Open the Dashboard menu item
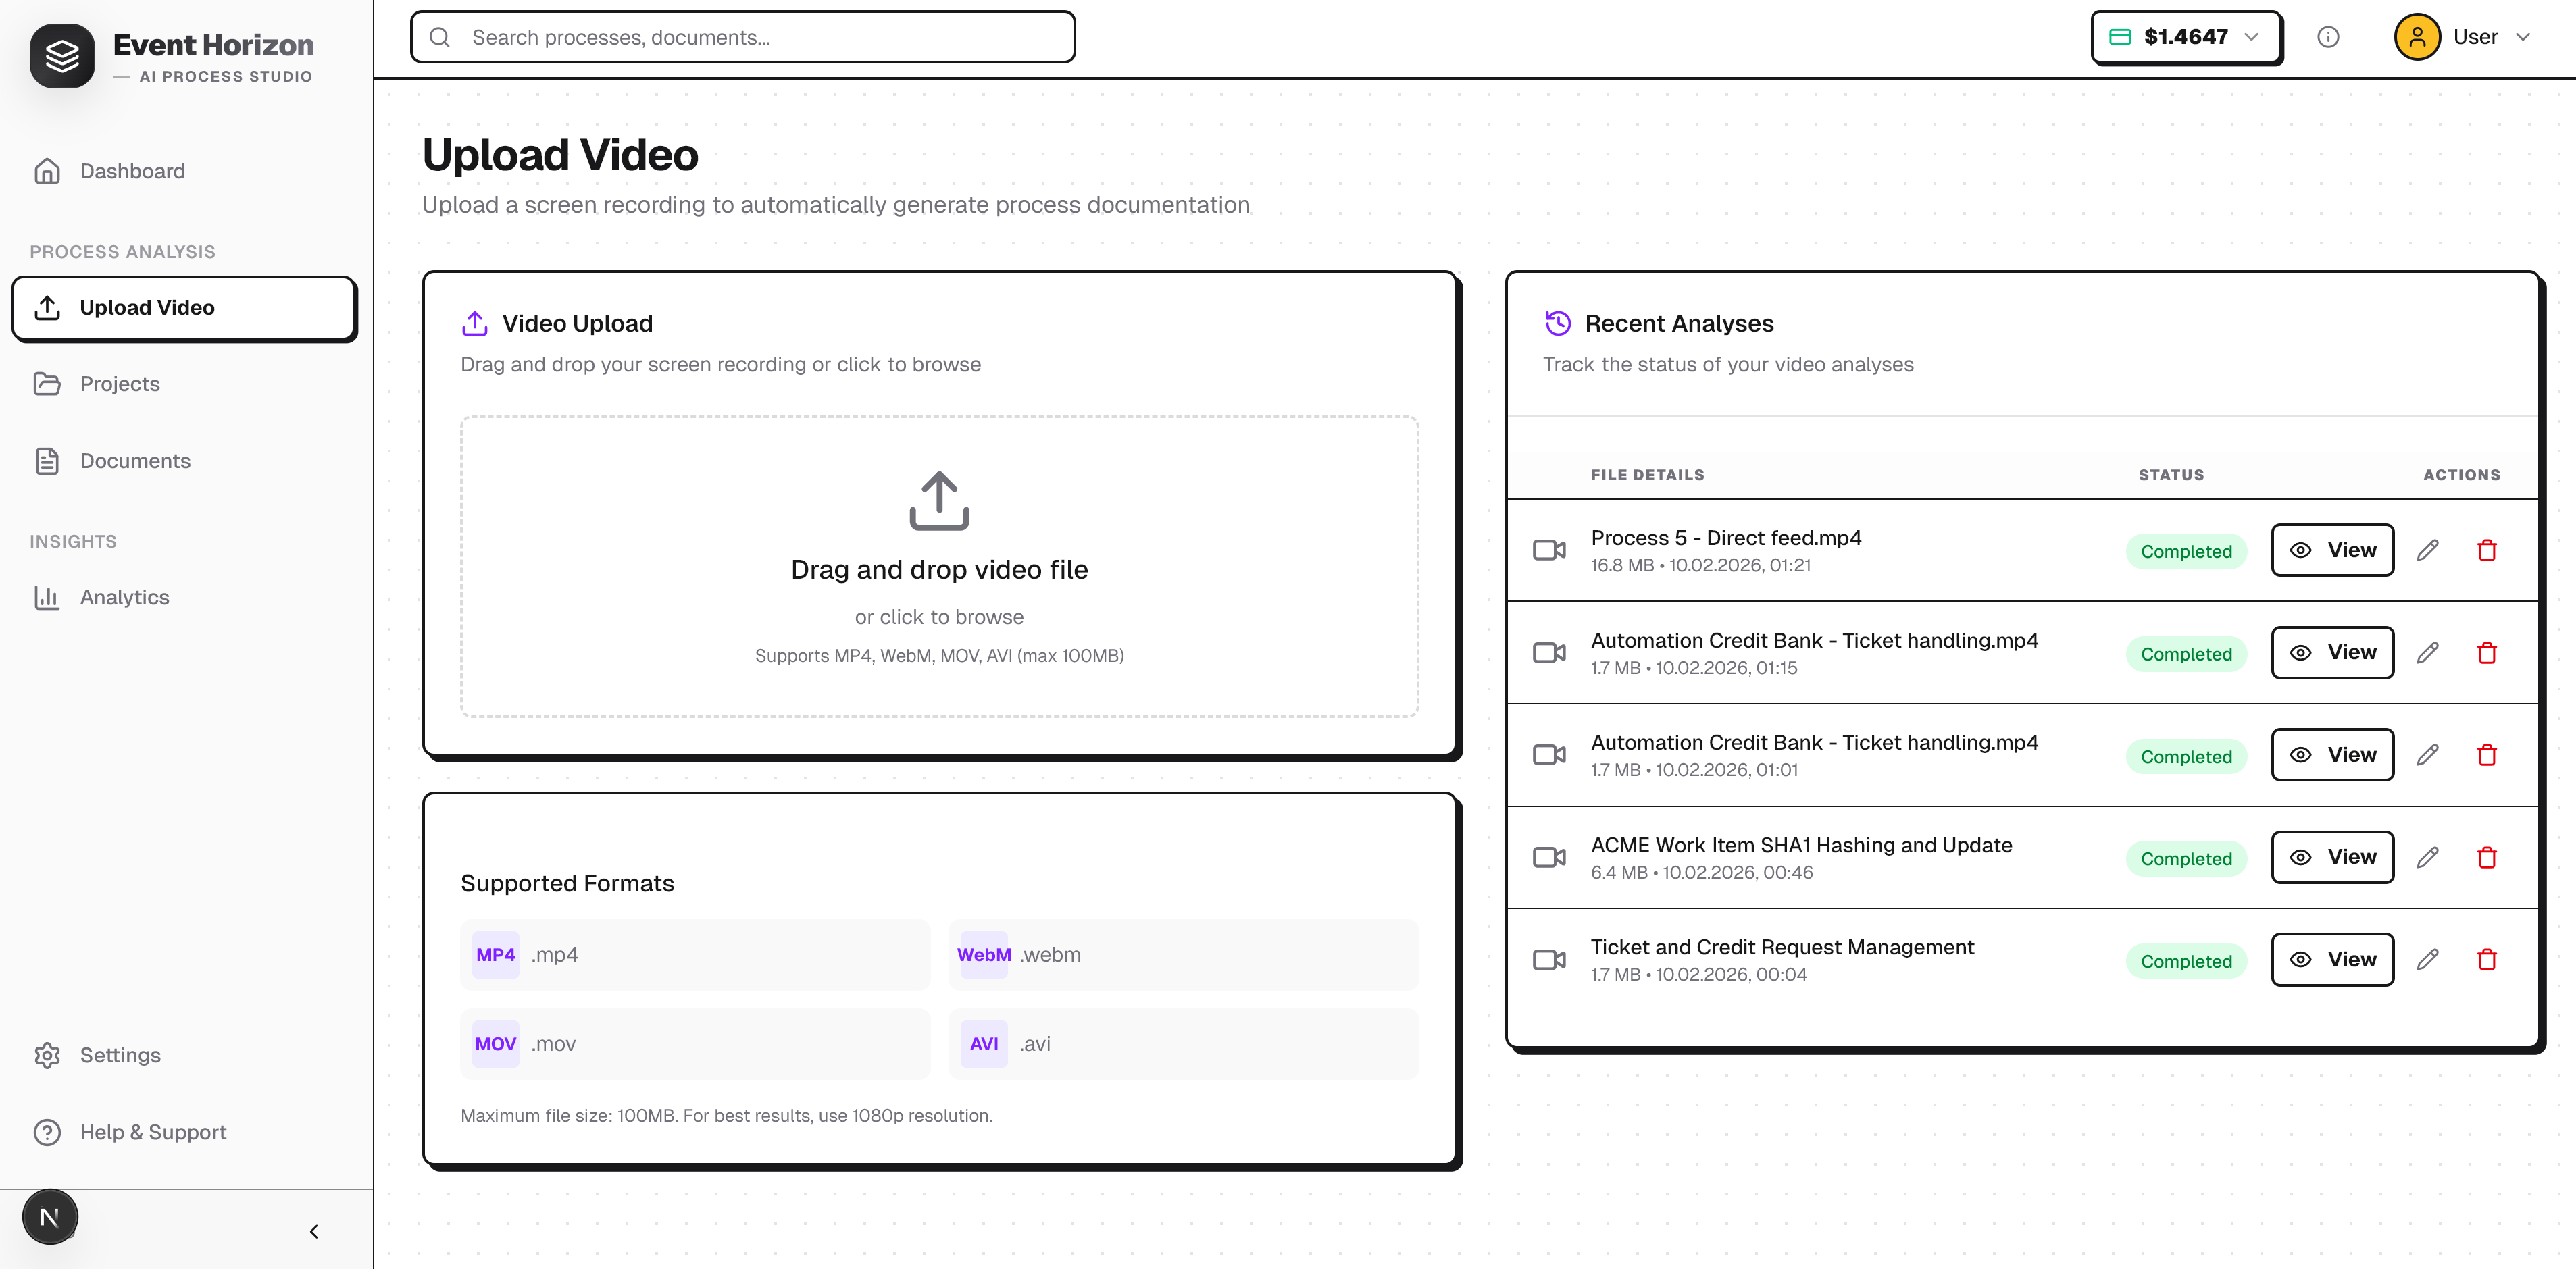Viewport: 2576px width, 1269px height. (x=132, y=171)
